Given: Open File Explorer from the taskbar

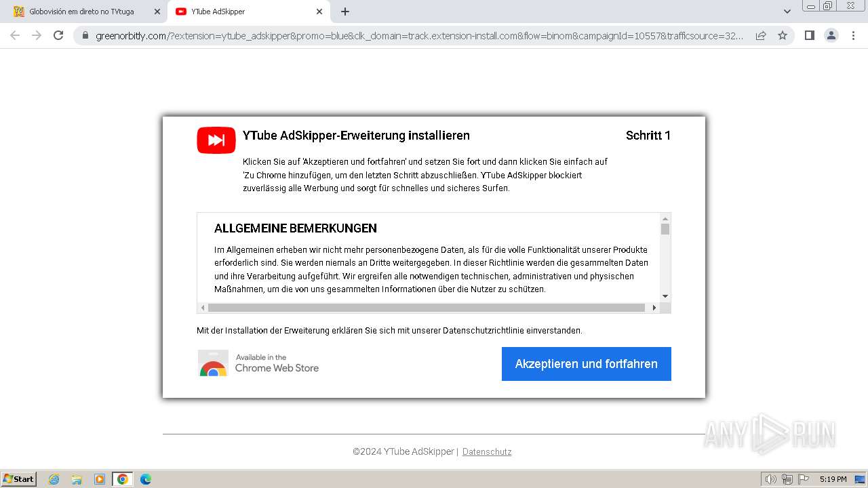Looking at the screenshot, I should [77, 479].
